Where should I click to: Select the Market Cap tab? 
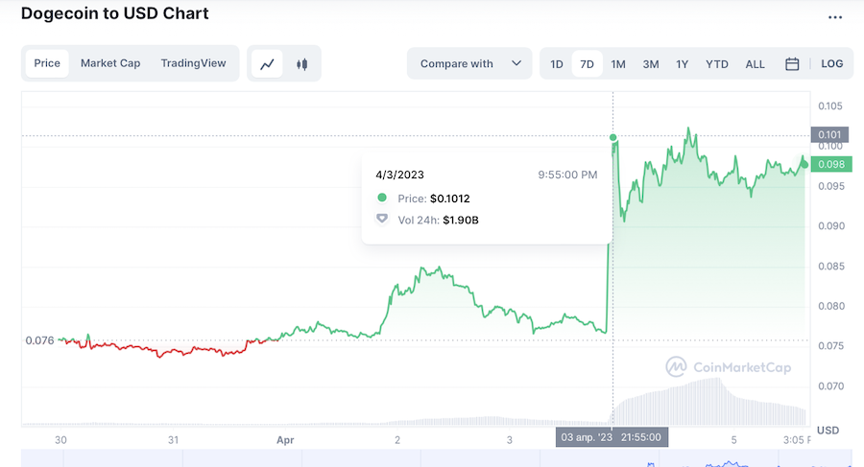pos(110,63)
